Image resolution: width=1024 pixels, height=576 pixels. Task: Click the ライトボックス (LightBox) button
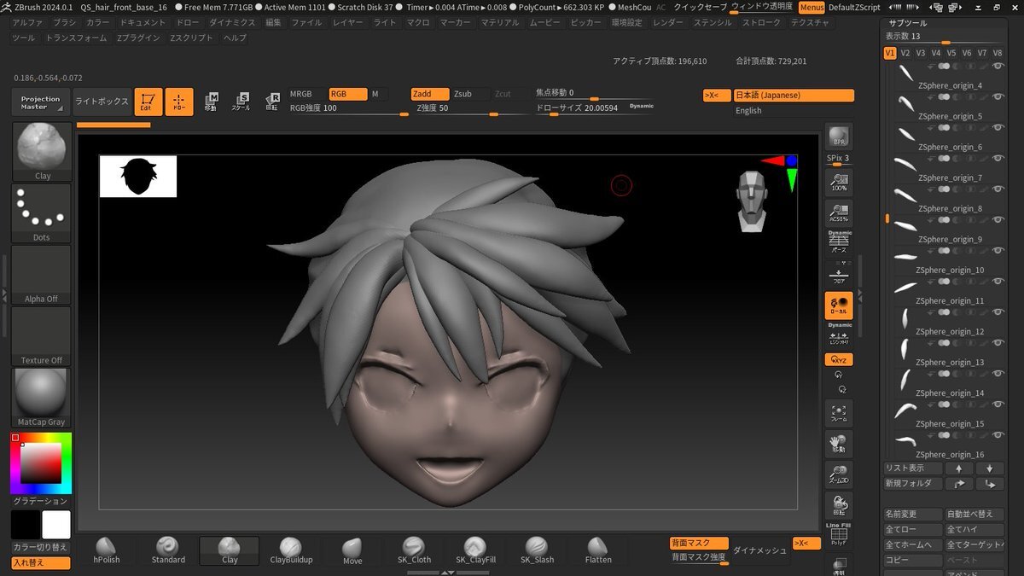point(102,102)
